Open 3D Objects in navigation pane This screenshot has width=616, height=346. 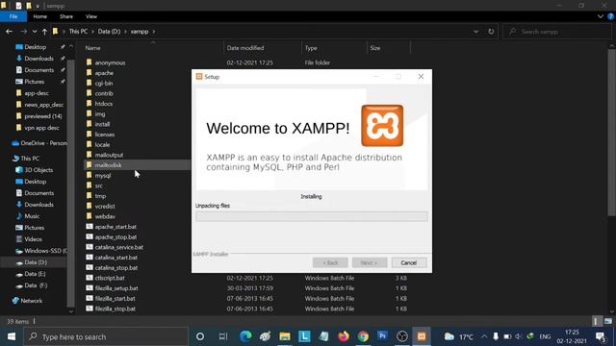click(38, 170)
